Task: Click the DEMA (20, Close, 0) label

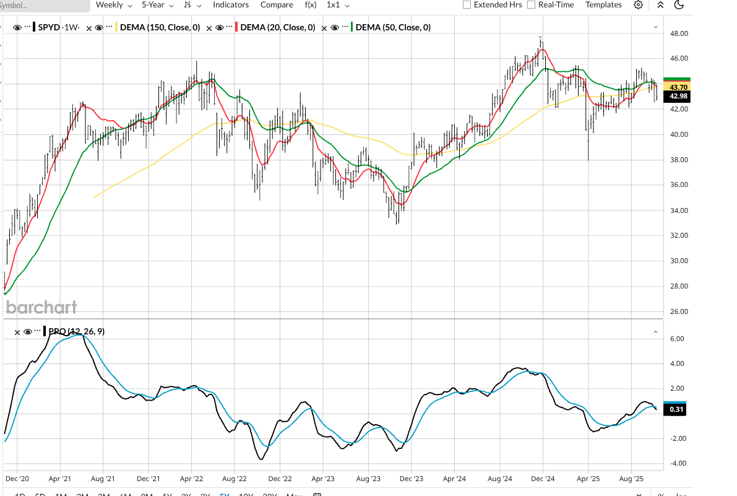Action: tap(278, 27)
